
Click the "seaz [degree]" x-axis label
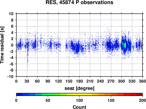pos(79,88)
